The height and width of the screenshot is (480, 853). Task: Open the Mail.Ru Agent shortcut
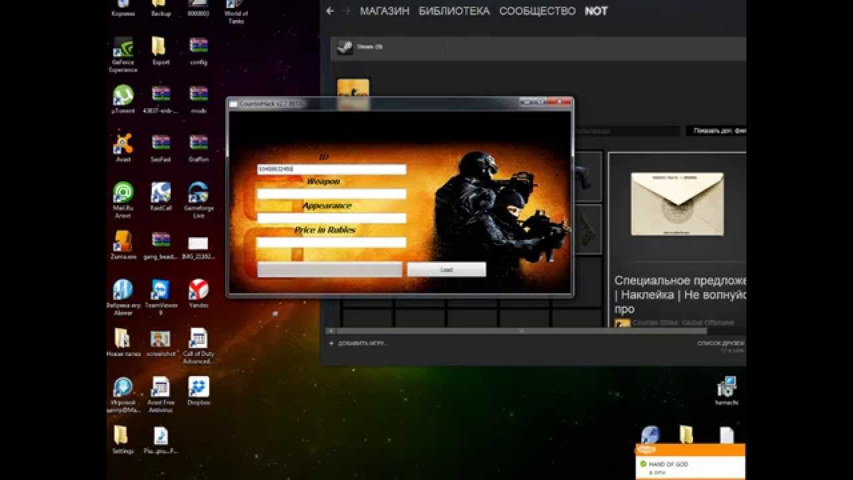coord(123,200)
